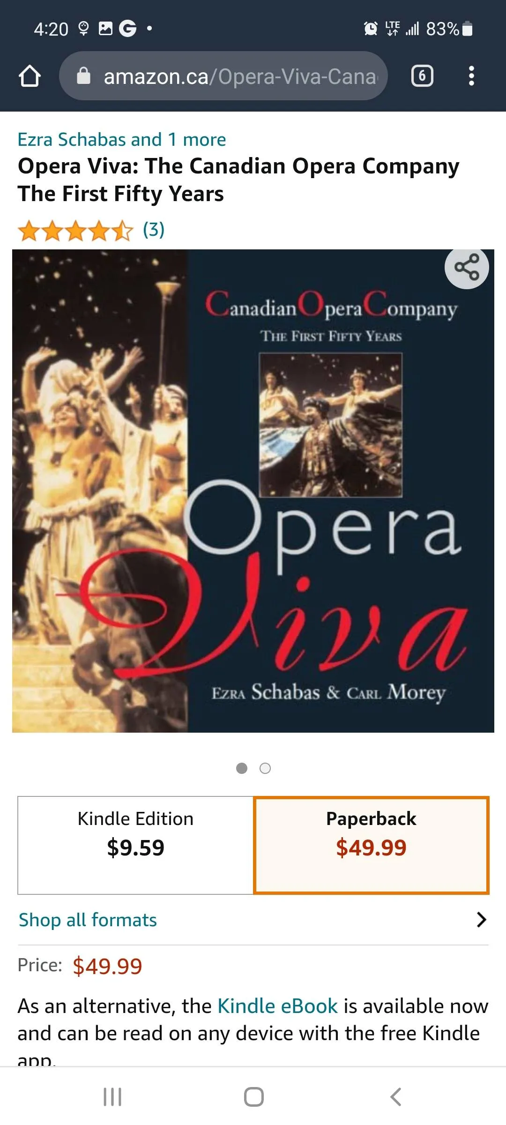Open the Ezra Schabas and 1 more authors link
506x1125 pixels.
pos(122,140)
